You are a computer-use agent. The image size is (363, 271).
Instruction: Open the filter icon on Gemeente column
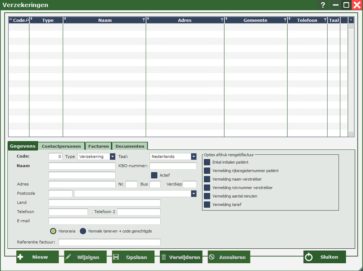pyautogui.click(x=285, y=20)
